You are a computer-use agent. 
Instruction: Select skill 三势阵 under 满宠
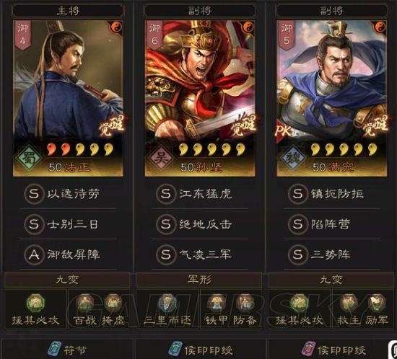(x=332, y=254)
